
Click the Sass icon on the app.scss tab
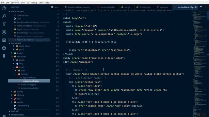coord(158,7)
